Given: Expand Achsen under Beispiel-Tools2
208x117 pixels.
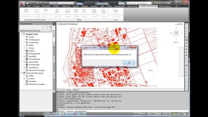Looking at the screenshot, I should (x=24, y=48).
